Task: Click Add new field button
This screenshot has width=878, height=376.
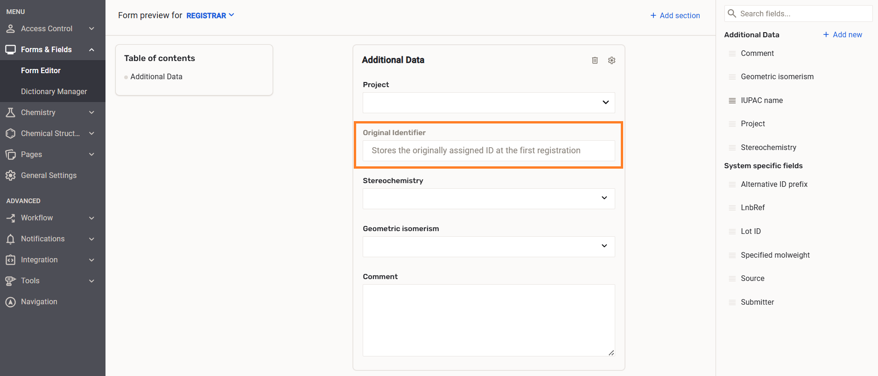Action: pos(842,34)
